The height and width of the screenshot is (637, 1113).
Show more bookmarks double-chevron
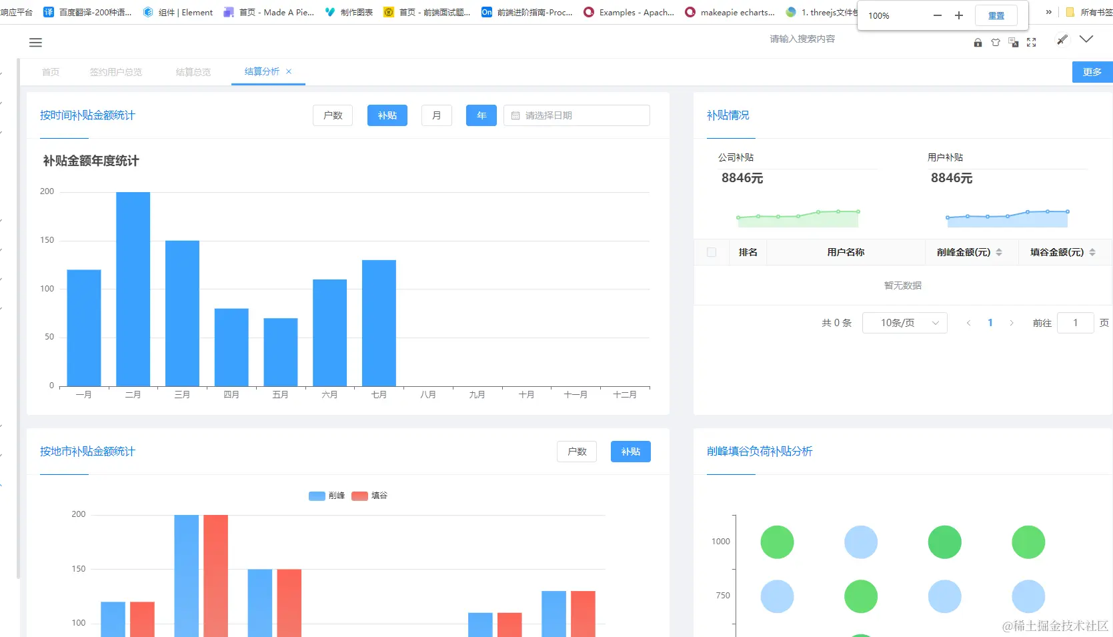(1049, 12)
